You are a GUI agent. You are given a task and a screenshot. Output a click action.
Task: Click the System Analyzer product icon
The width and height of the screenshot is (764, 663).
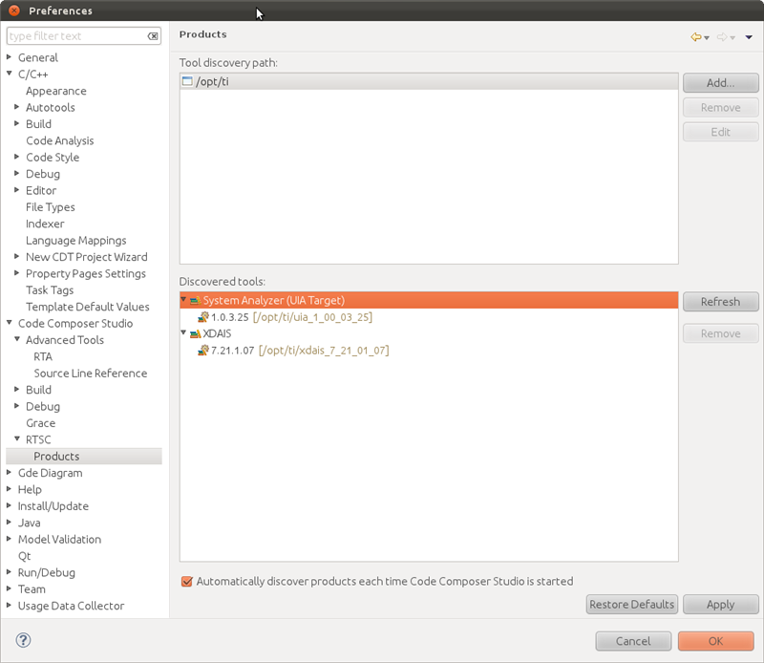pyautogui.click(x=196, y=301)
